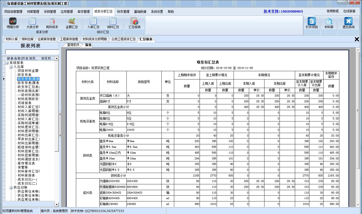362x214 pixels.
Task: Open 金额汇总 amount summary
Action: click(72, 24)
